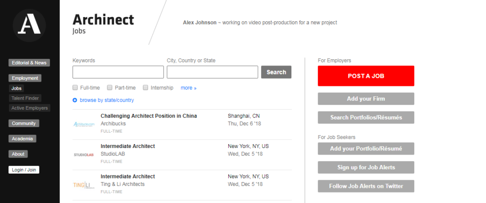The height and width of the screenshot is (203, 486).
Task: Focus the Keywords input field
Action: click(118, 72)
